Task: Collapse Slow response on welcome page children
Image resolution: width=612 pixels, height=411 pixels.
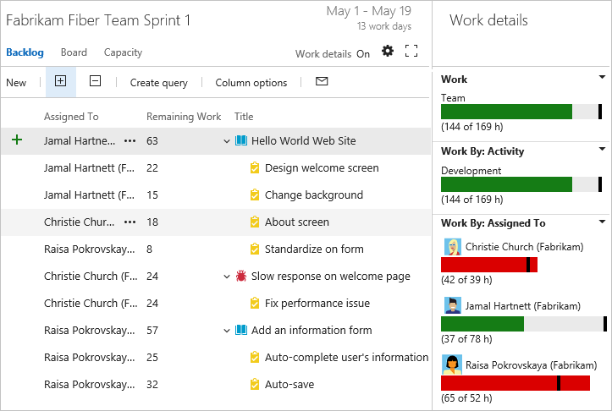Action: [x=226, y=277]
